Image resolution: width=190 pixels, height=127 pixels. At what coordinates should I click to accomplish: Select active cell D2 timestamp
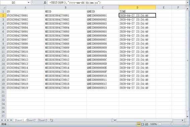[x=137, y=15]
